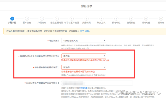Screen dimensions: 166x100
Task: Focus the 最后学历证书编号 input field
Action: pyautogui.click(x=97, y=83)
